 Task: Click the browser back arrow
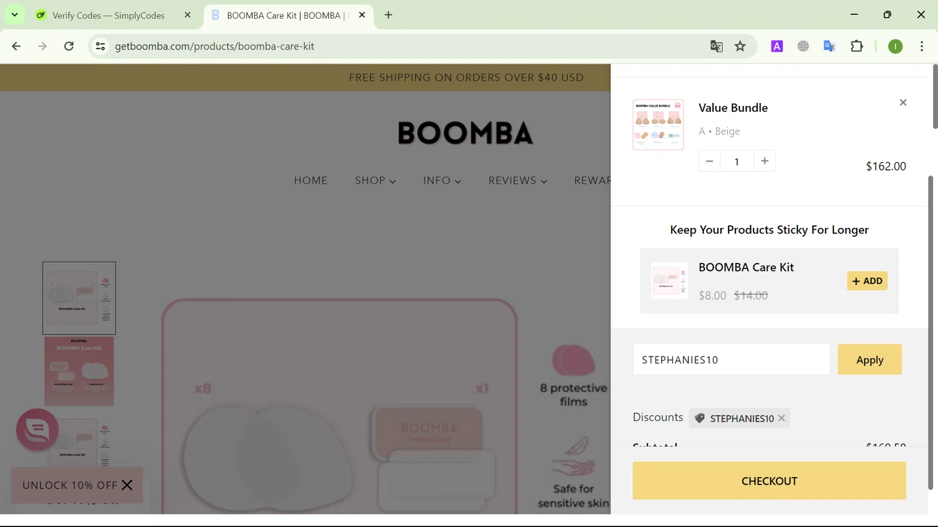pos(16,46)
